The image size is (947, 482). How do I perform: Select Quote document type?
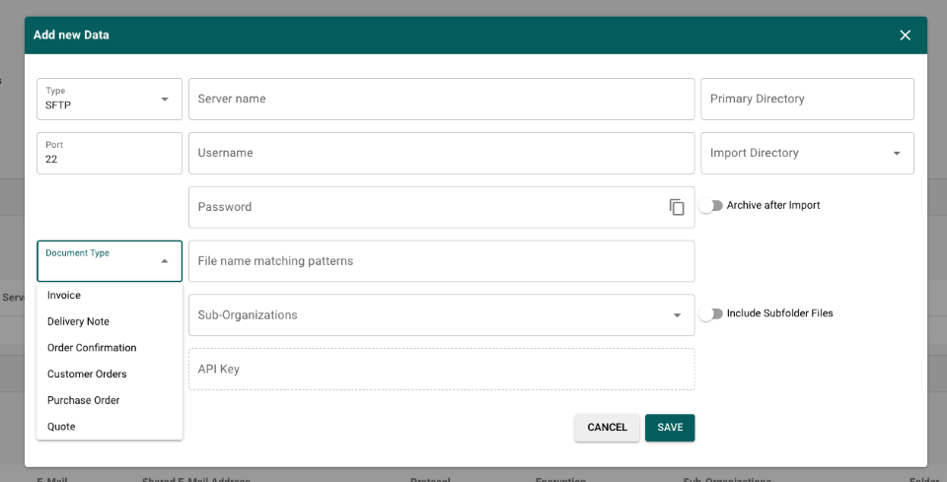coord(61,427)
